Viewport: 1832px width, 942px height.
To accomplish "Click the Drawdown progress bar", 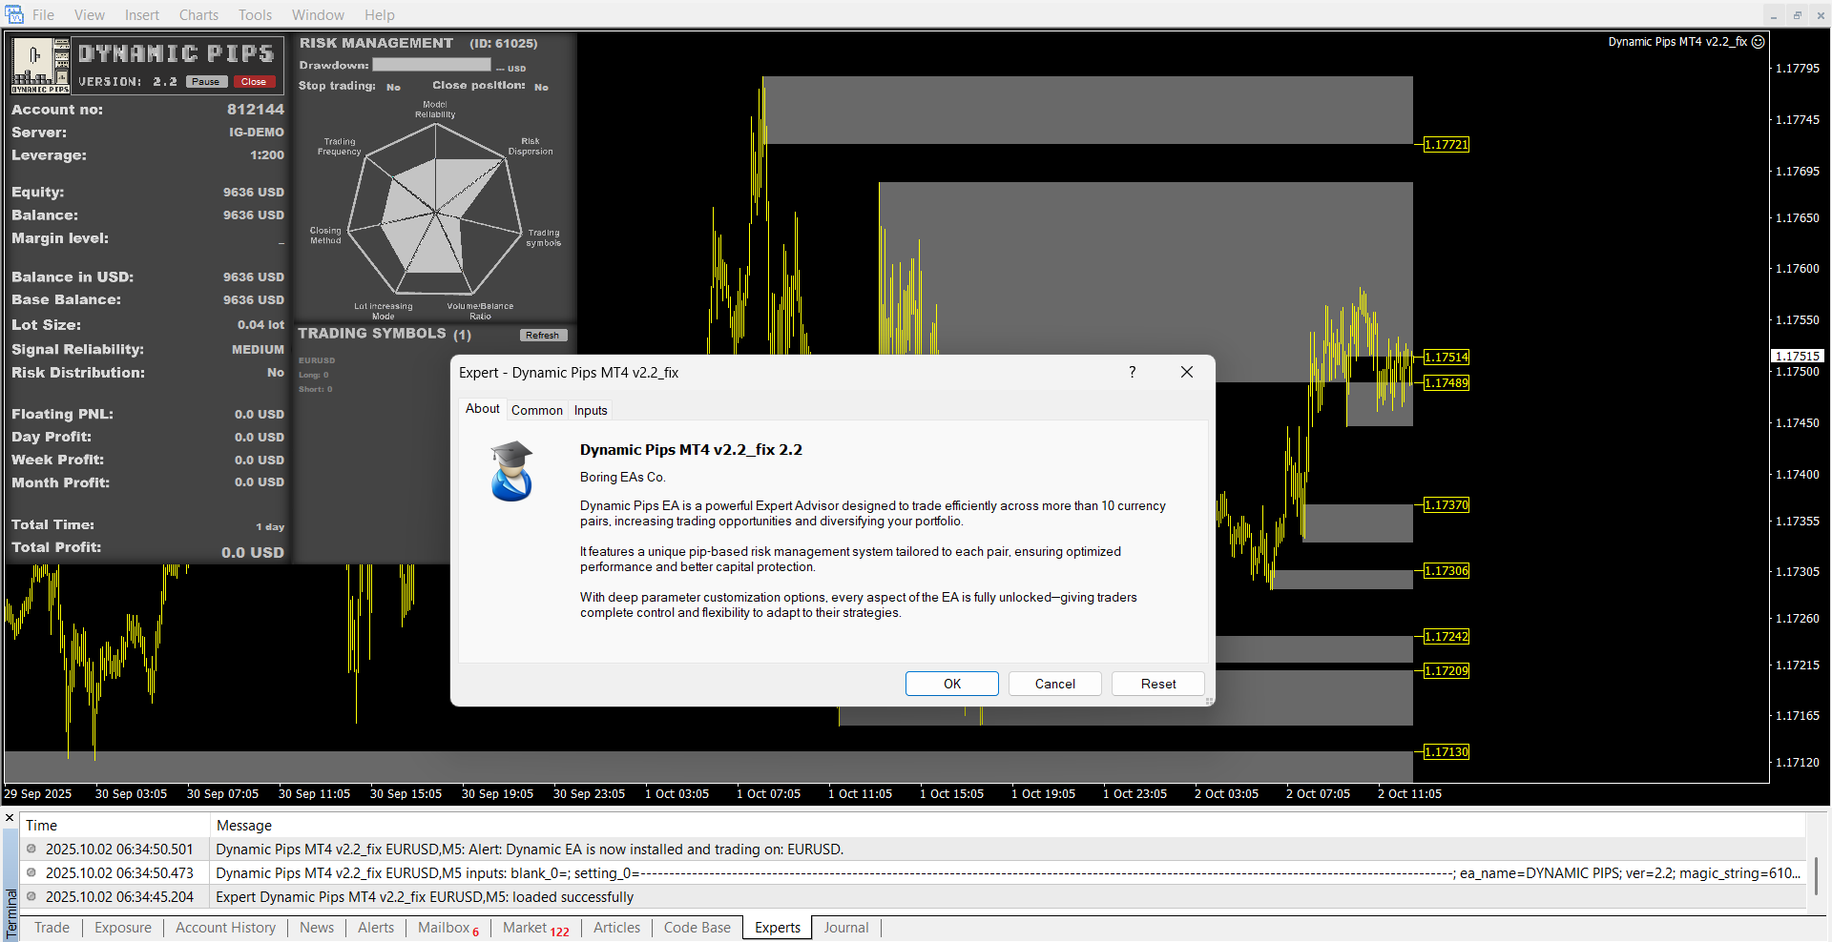I will 431,65.
